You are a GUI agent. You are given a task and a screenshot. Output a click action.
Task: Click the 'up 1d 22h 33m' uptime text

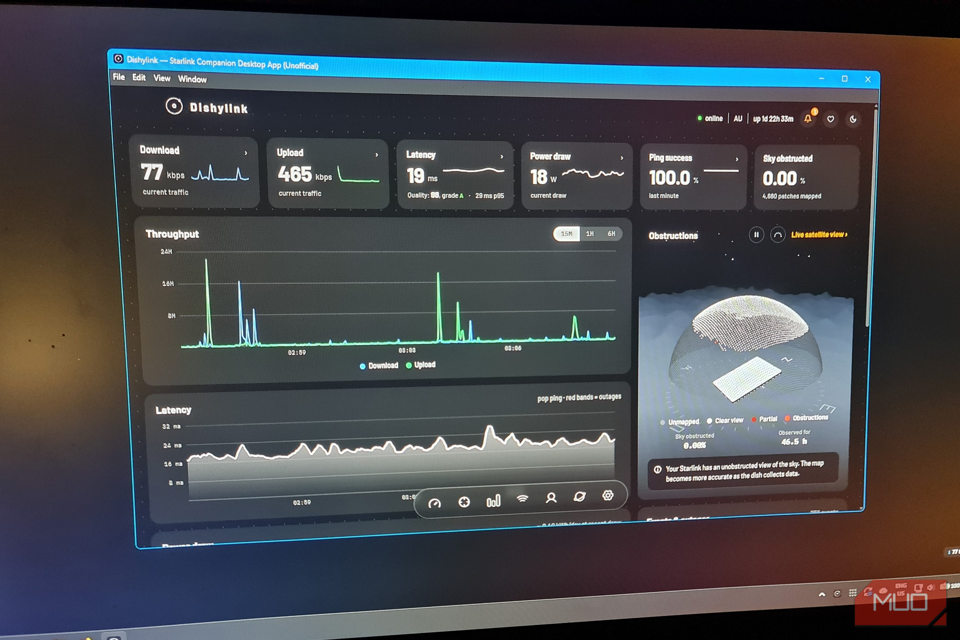tap(773, 119)
